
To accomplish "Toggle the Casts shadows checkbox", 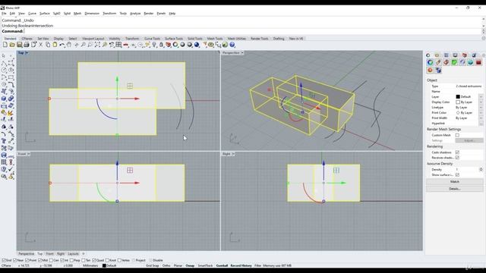I will (x=457, y=152).
